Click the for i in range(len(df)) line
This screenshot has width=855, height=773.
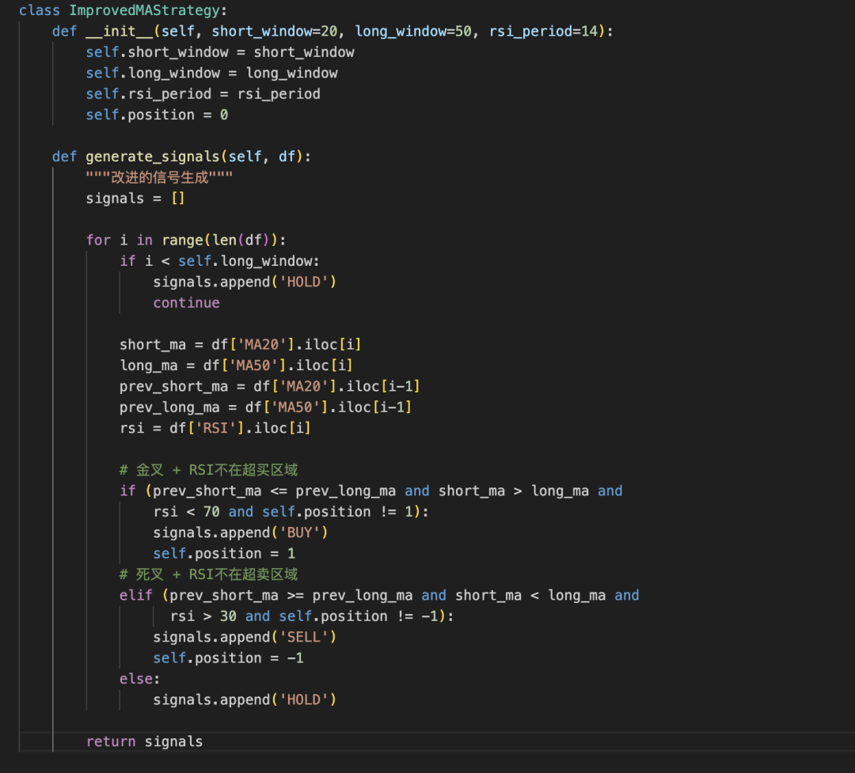tap(186, 241)
